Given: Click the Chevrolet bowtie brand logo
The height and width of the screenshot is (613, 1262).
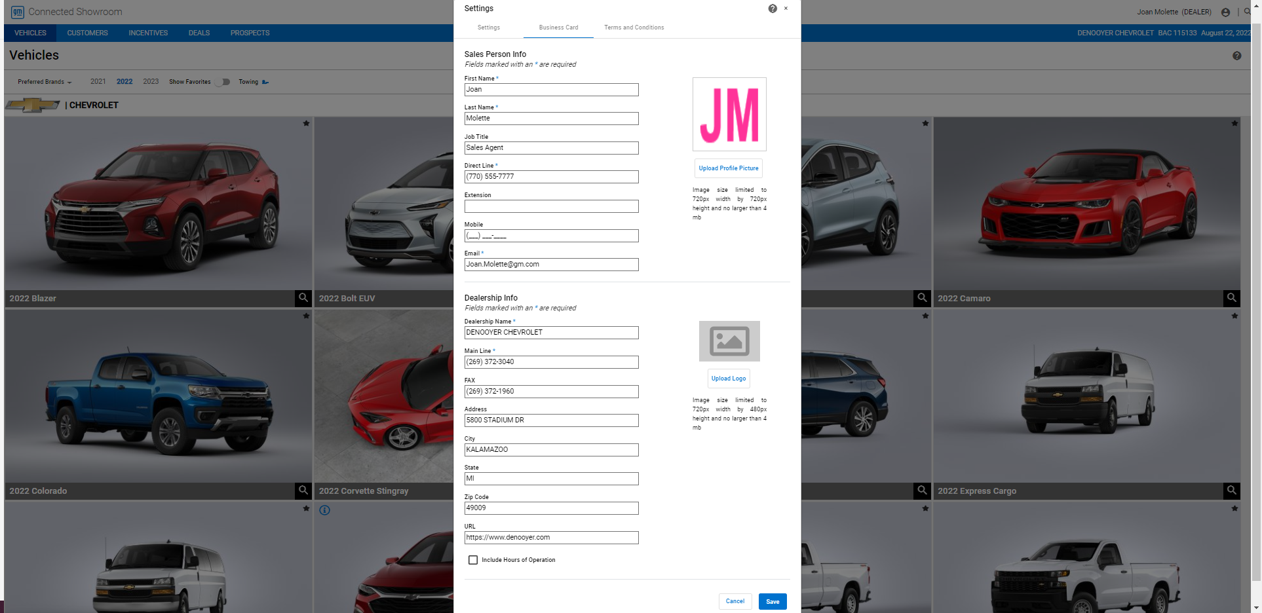Looking at the screenshot, I should click(x=33, y=105).
